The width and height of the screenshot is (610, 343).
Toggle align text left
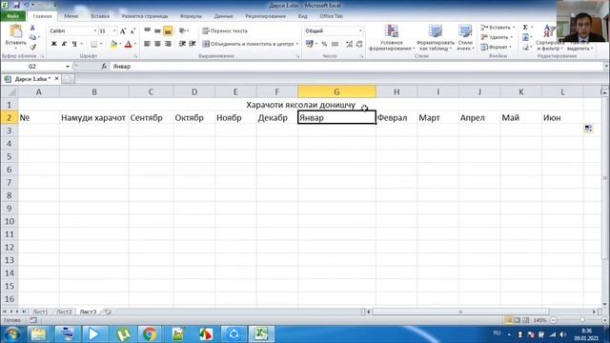(x=147, y=44)
